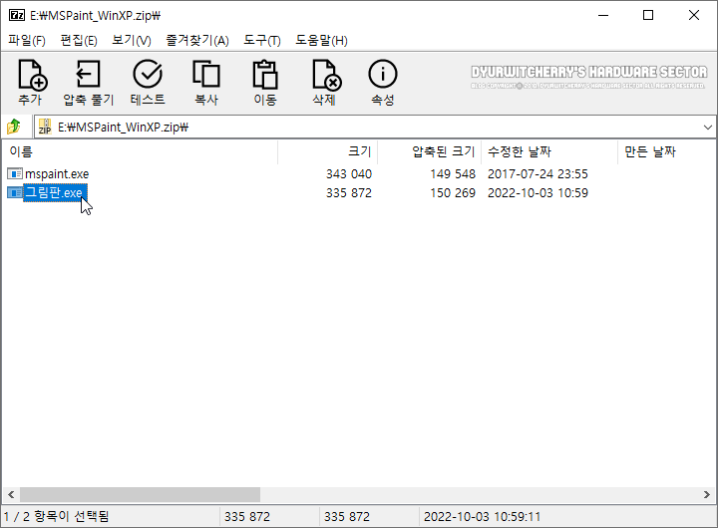718x528 pixels.
Task: Click the Delete (삭제) toolbar icon
Action: tap(326, 75)
